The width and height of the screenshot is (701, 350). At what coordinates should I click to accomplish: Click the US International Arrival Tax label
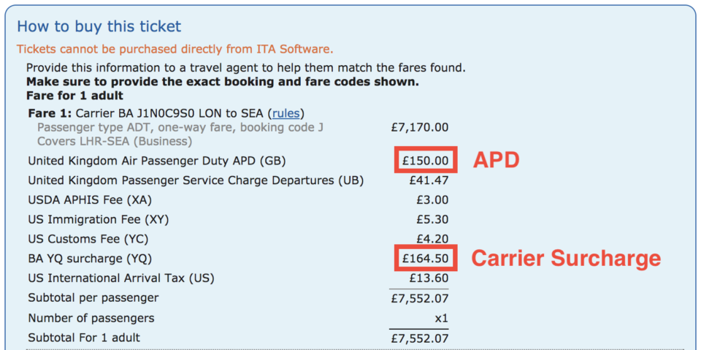click(x=121, y=278)
